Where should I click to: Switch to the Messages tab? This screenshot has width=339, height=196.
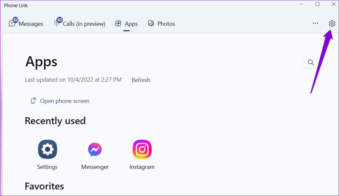click(26, 24)
